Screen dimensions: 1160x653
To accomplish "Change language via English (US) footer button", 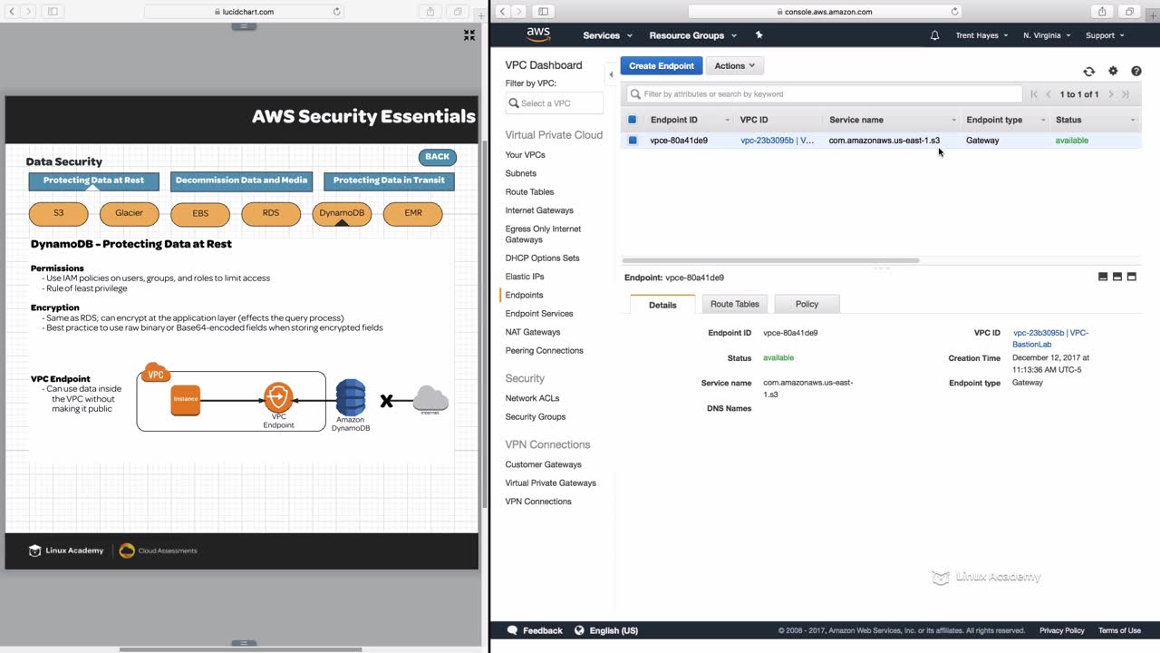I will 607,630.
